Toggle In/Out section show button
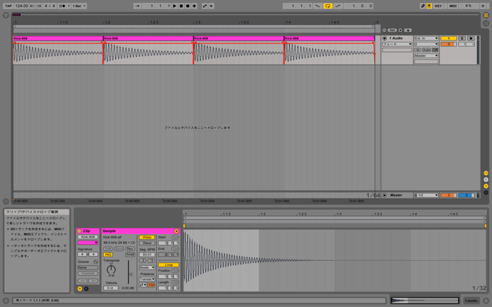 486,173
